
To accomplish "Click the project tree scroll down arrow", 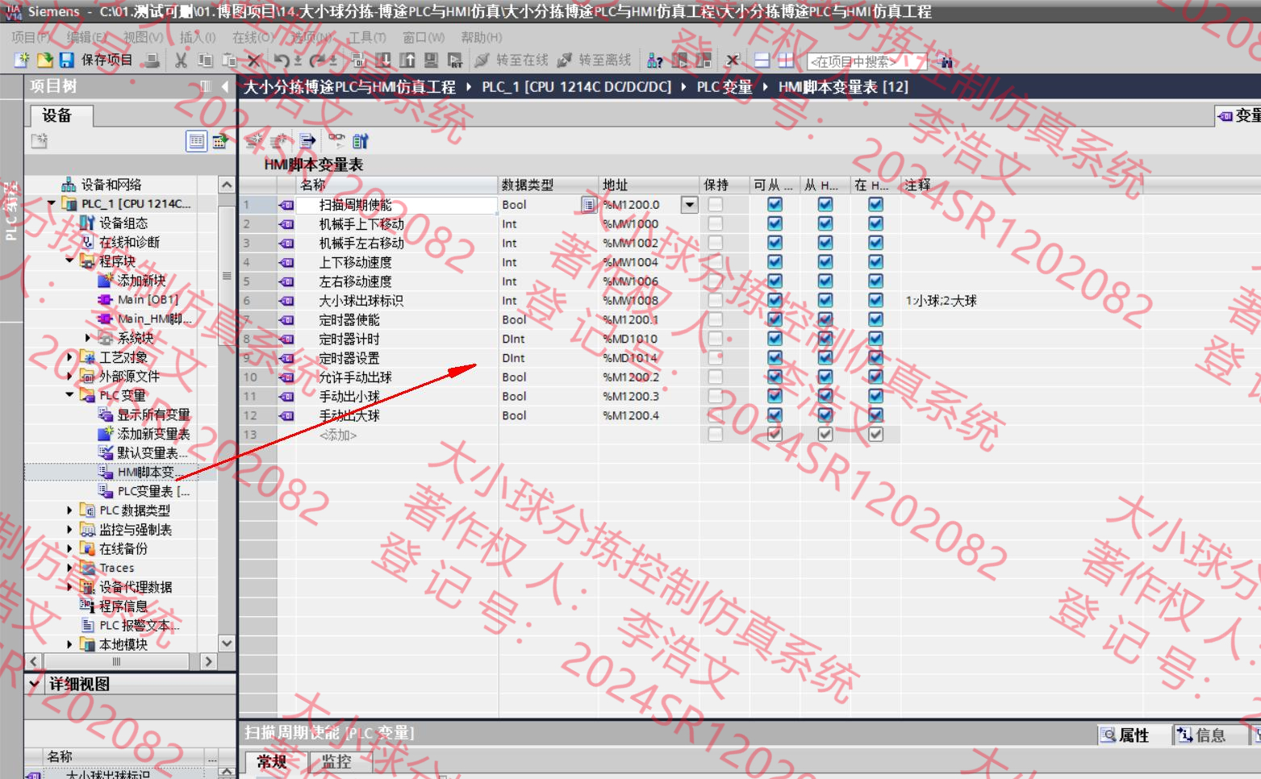I will (227, 644).
